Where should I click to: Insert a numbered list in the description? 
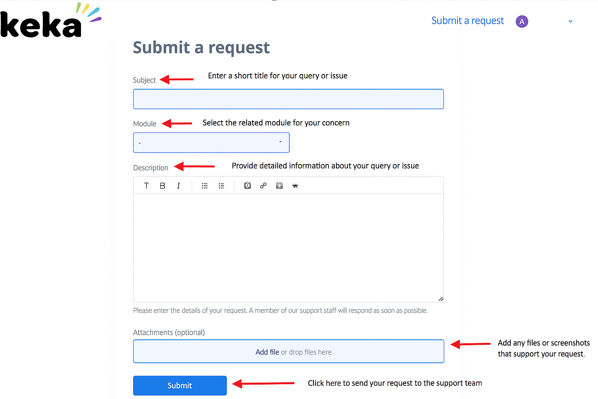point(222,186)
